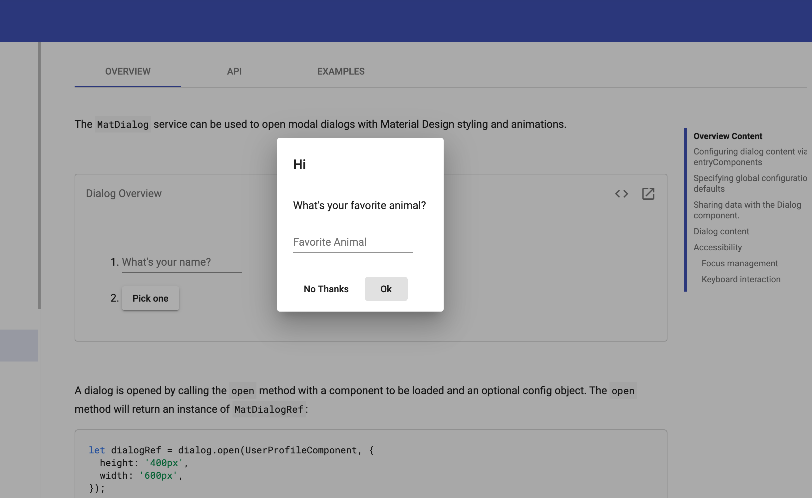Jump to Keyboard interaction section

click(741, 279)
